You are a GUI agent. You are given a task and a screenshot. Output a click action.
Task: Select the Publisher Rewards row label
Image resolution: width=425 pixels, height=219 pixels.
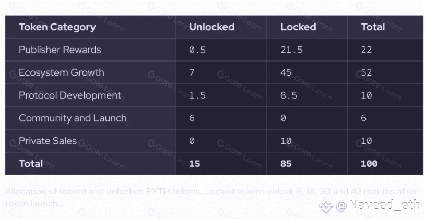(60, 50)
